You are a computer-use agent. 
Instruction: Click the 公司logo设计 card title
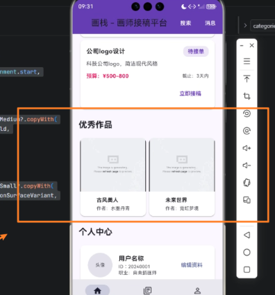106,51
